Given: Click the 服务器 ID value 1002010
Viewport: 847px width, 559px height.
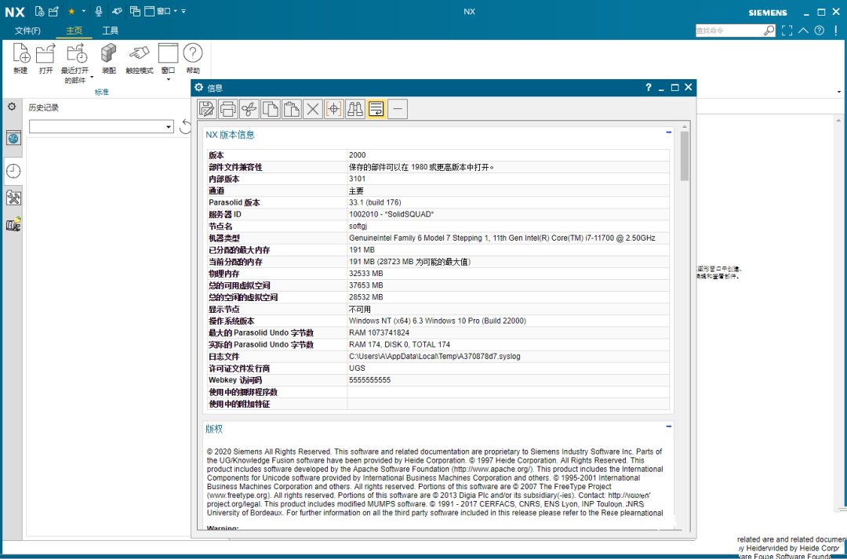Looking at the screenshot, I should (x=391, y=214).
